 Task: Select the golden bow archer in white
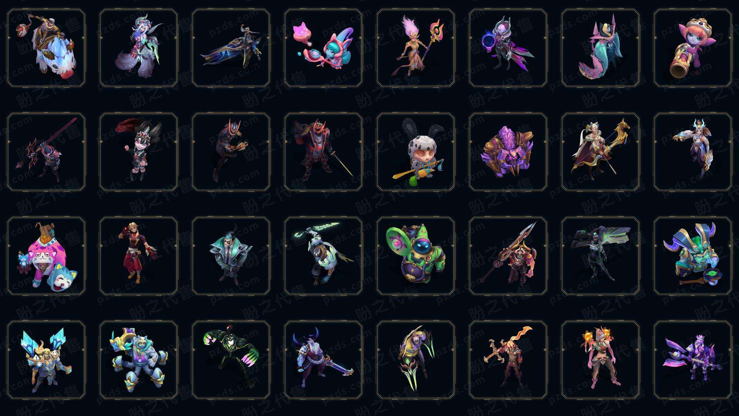tap(600, 152)
